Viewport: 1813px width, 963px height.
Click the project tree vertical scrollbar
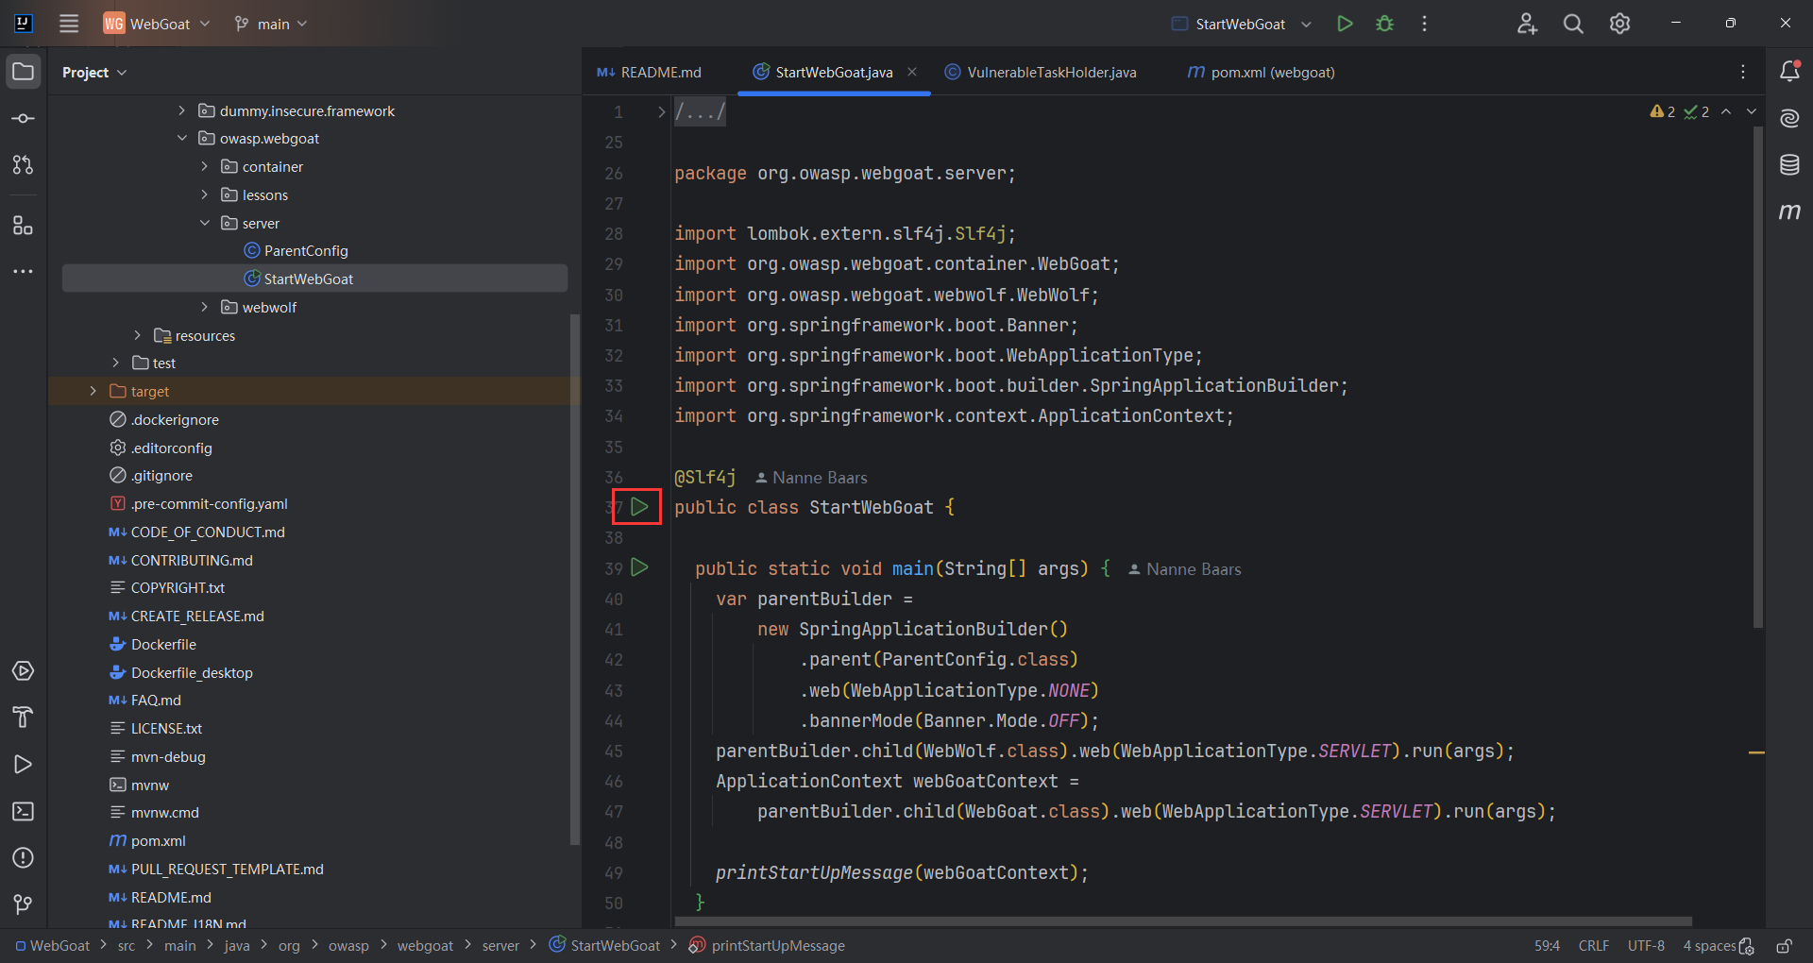(575, 578)
